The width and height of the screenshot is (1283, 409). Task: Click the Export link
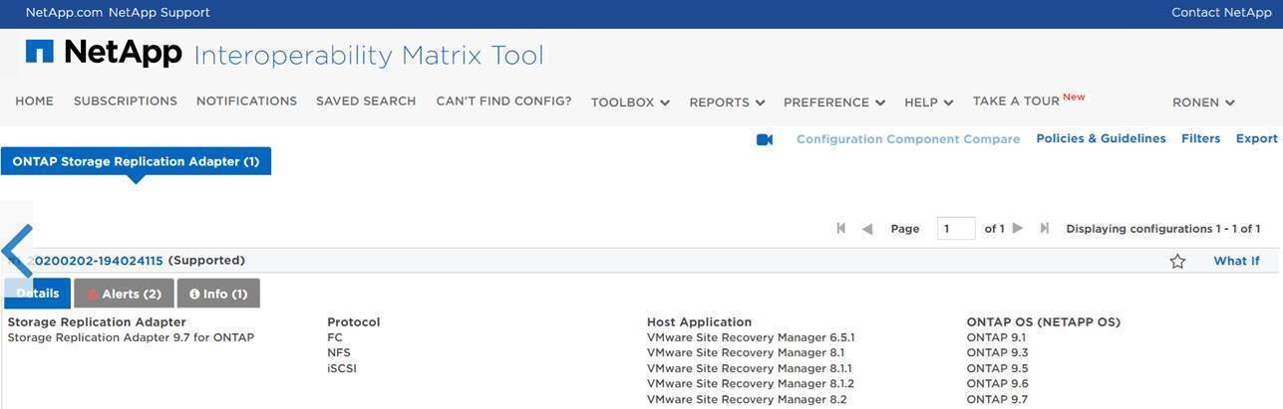[1256, 138]
